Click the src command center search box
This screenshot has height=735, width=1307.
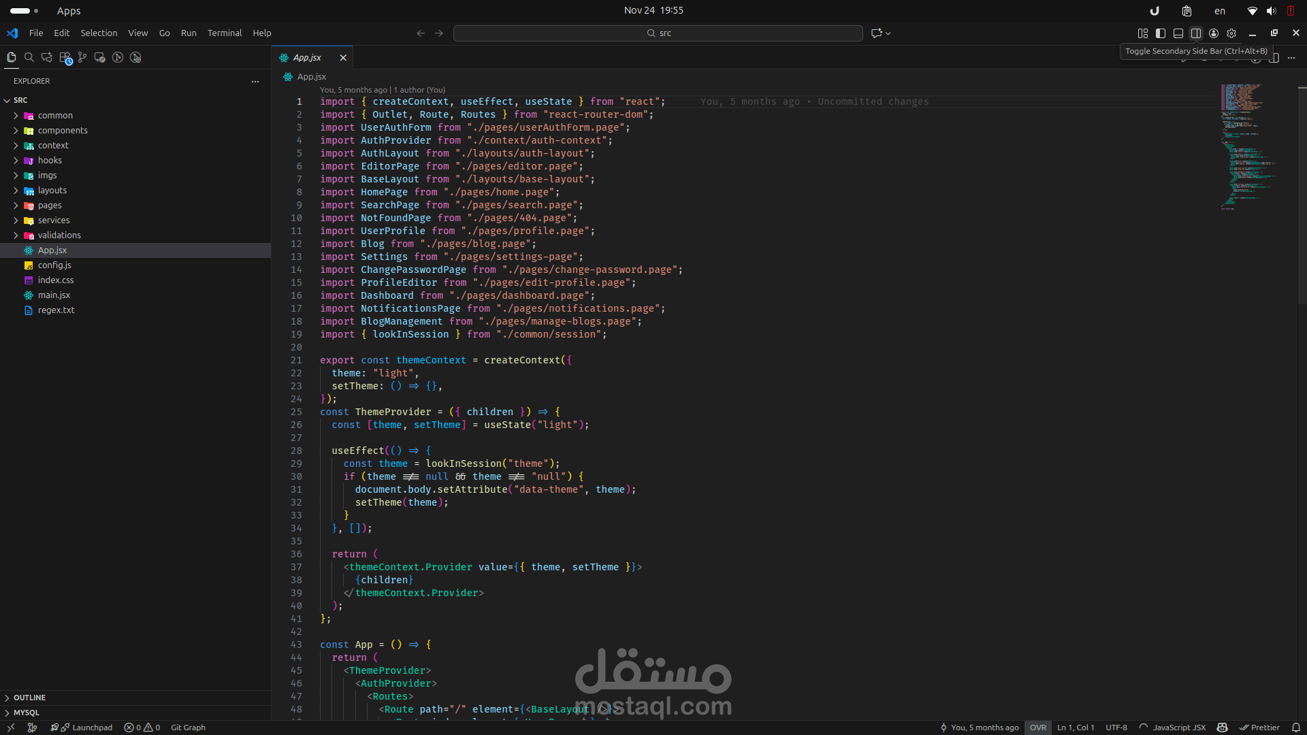click(x=658, y=33)
